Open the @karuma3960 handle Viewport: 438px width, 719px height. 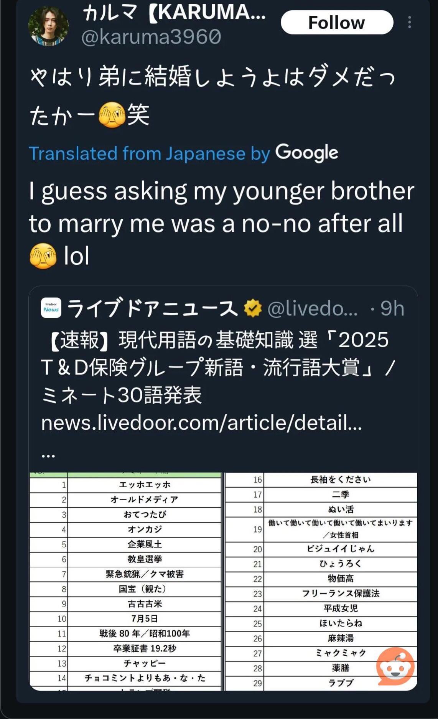151,37
